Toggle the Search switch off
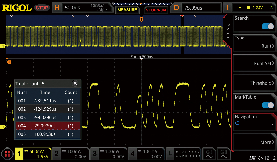The image size is (277, 162). [x=268, y=26]
